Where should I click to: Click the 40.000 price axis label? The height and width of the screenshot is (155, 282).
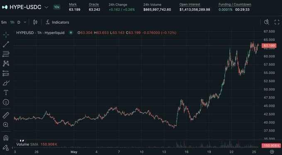point(269,122)
